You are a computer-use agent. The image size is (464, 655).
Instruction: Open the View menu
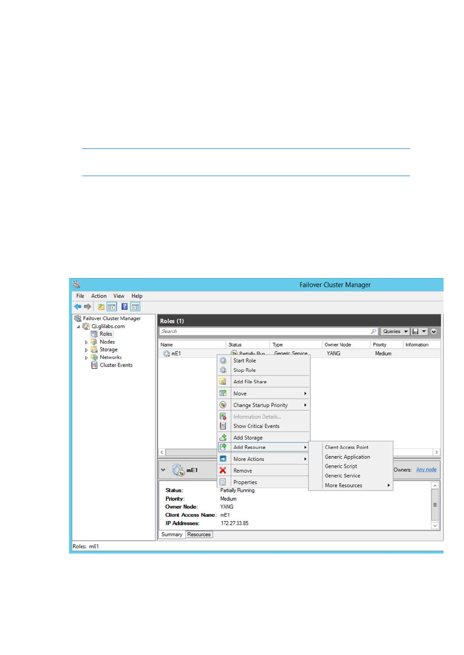(x=119, y=296)
